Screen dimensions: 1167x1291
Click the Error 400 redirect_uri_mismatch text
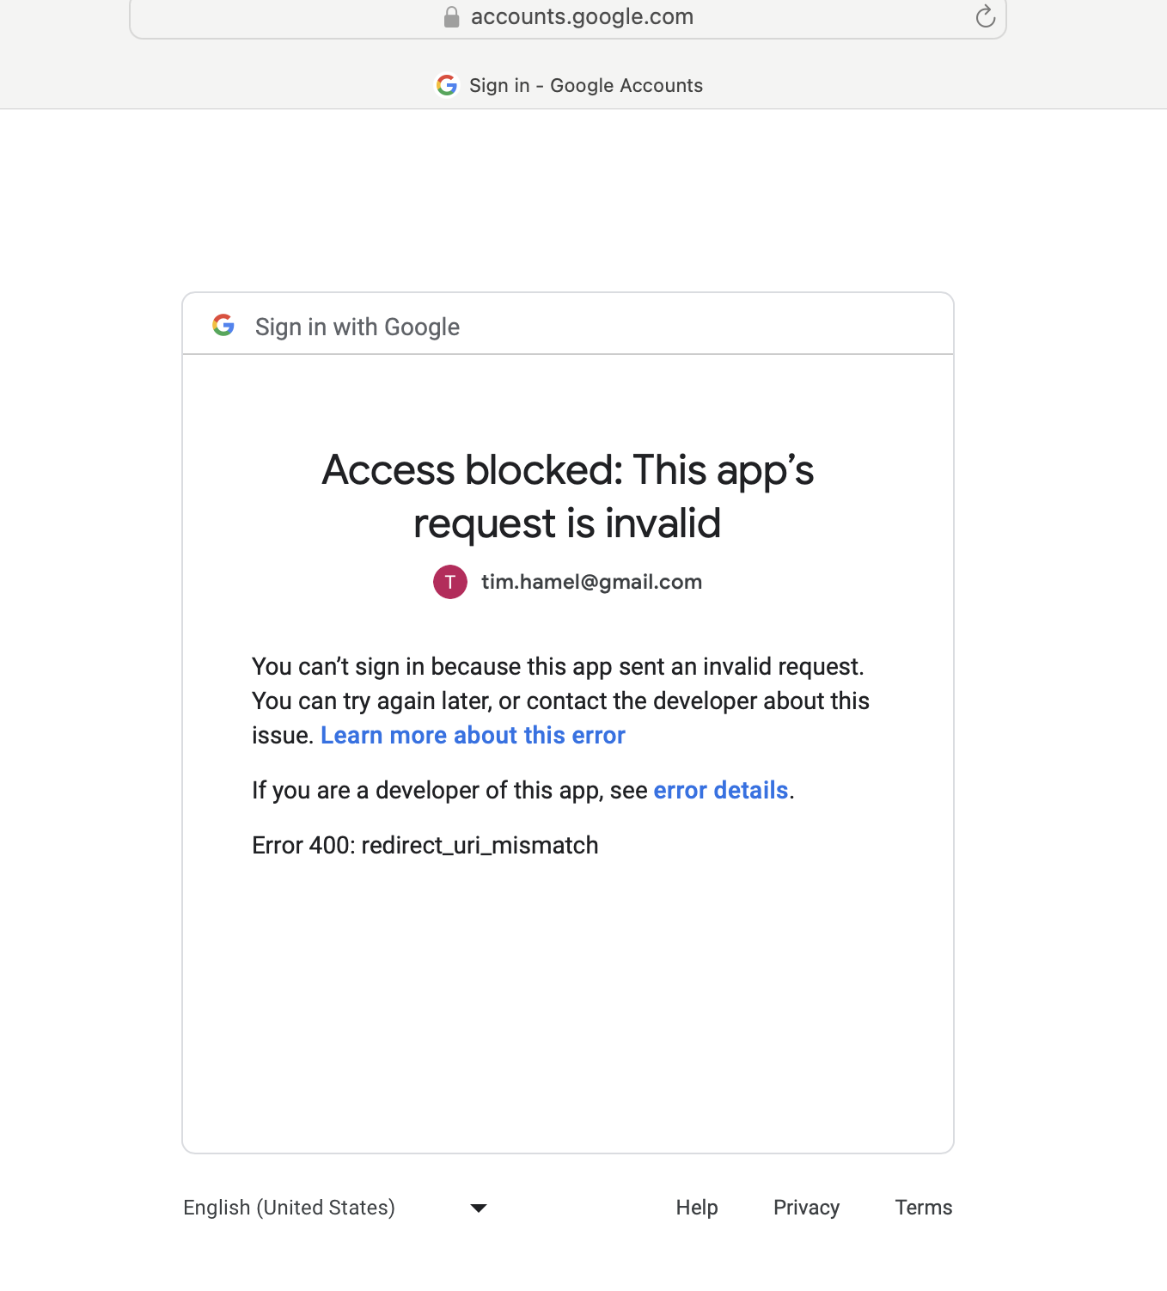(x=425, y=846)
